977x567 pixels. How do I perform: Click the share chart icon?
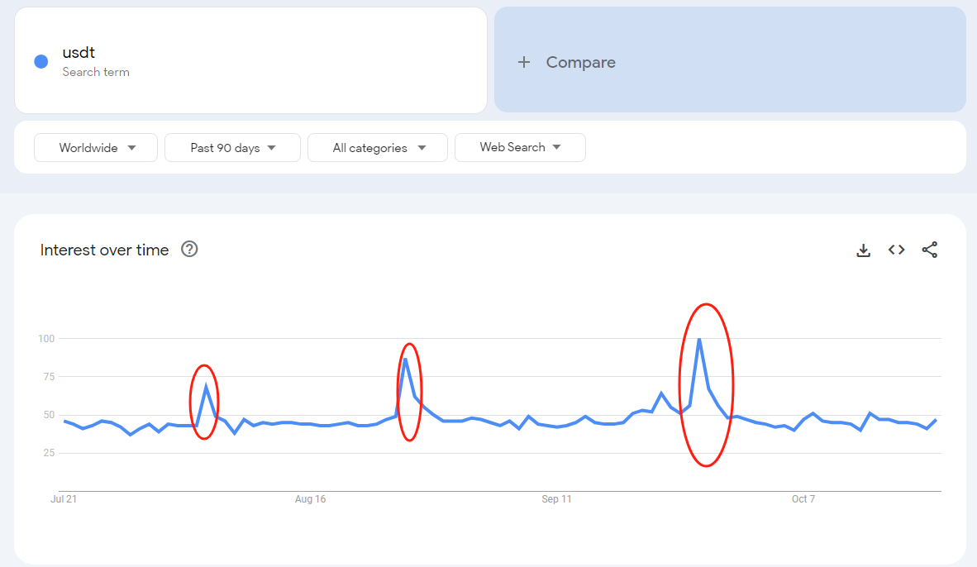(x=930, y=250)
